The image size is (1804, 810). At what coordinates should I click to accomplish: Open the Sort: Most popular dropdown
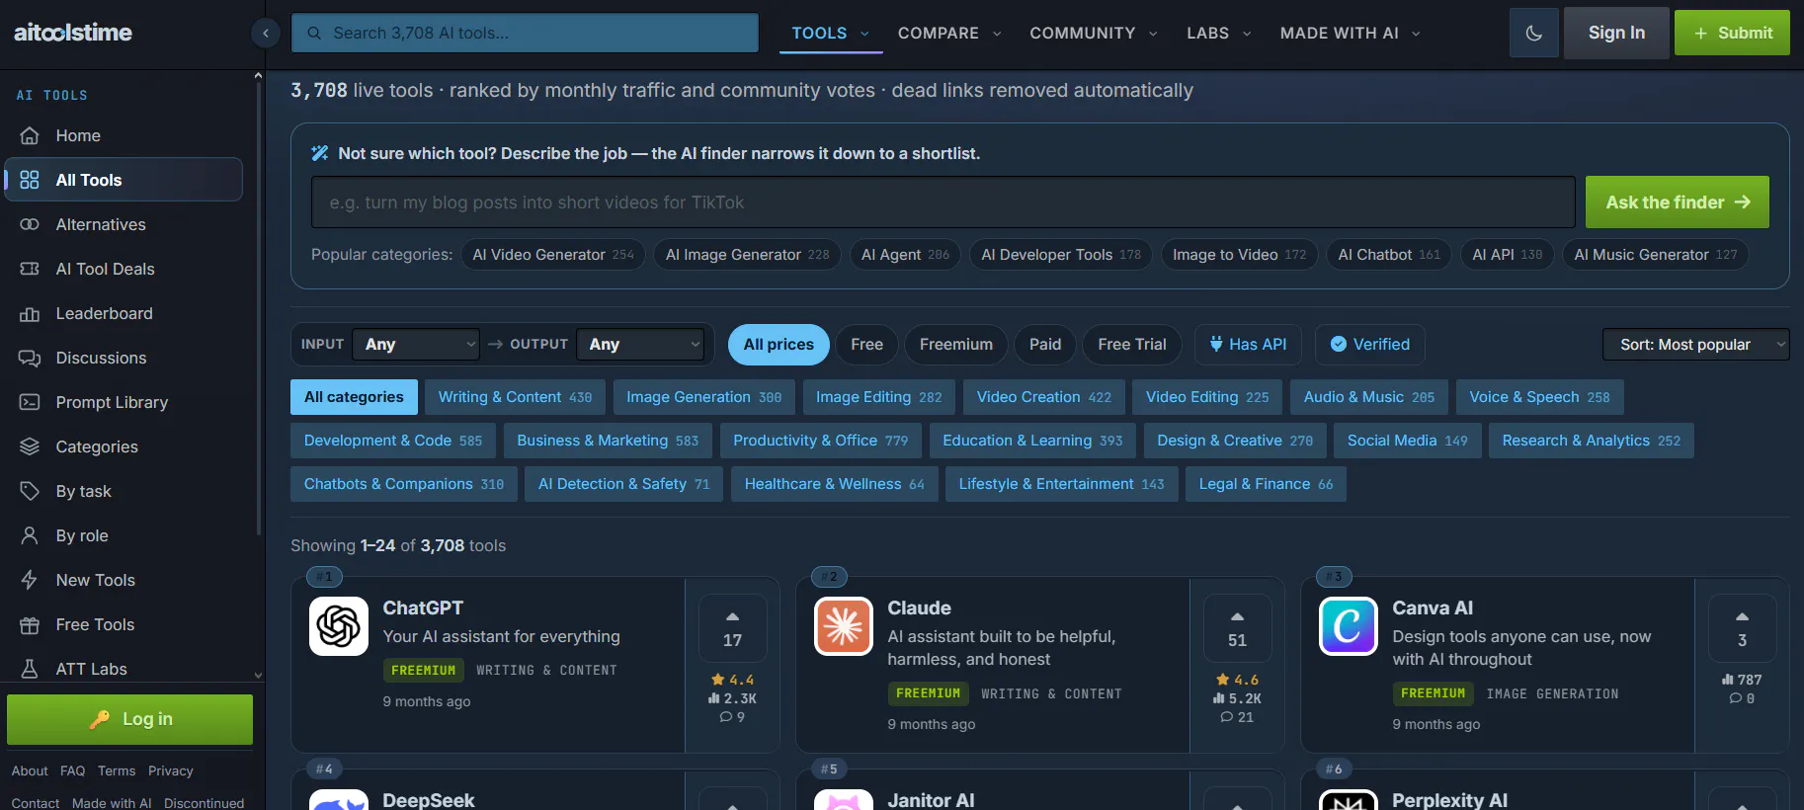click(1695, 345)
